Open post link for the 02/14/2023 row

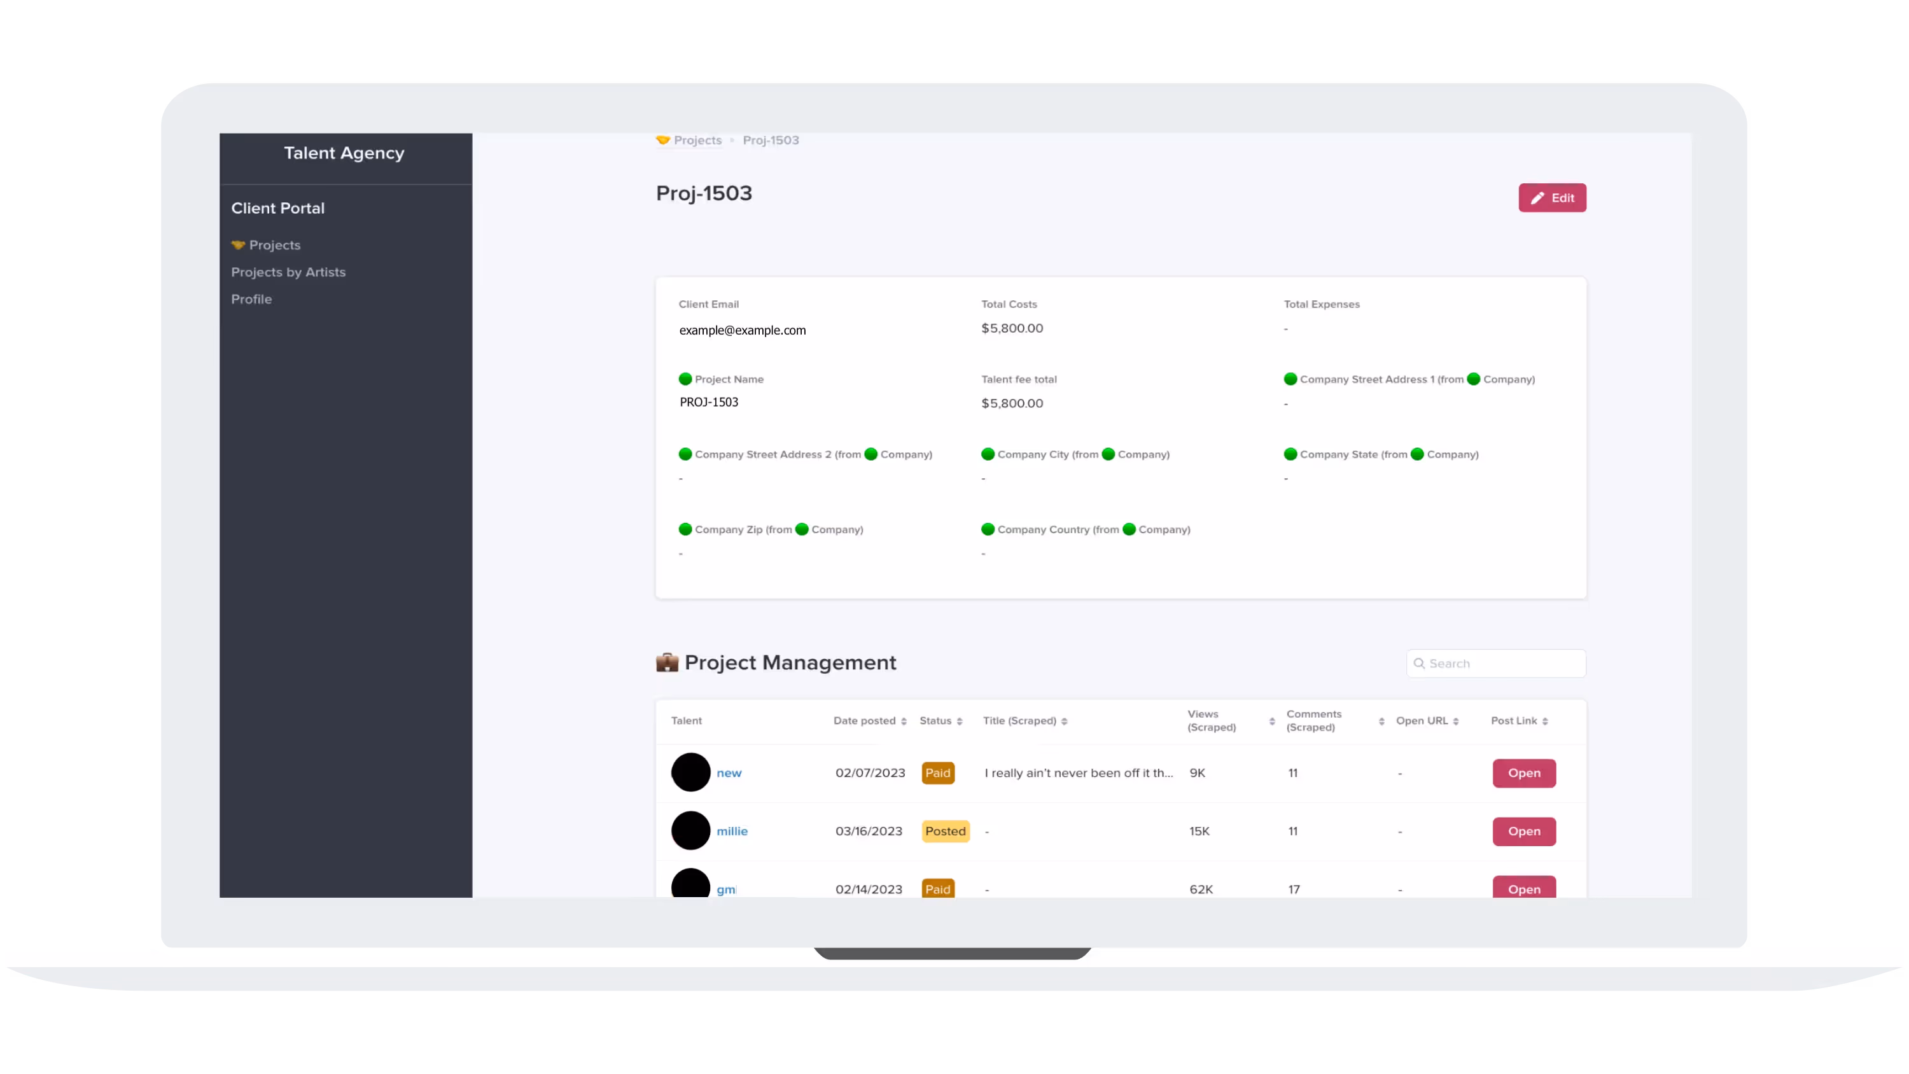pyautogui.click(x=1523, y=887)
